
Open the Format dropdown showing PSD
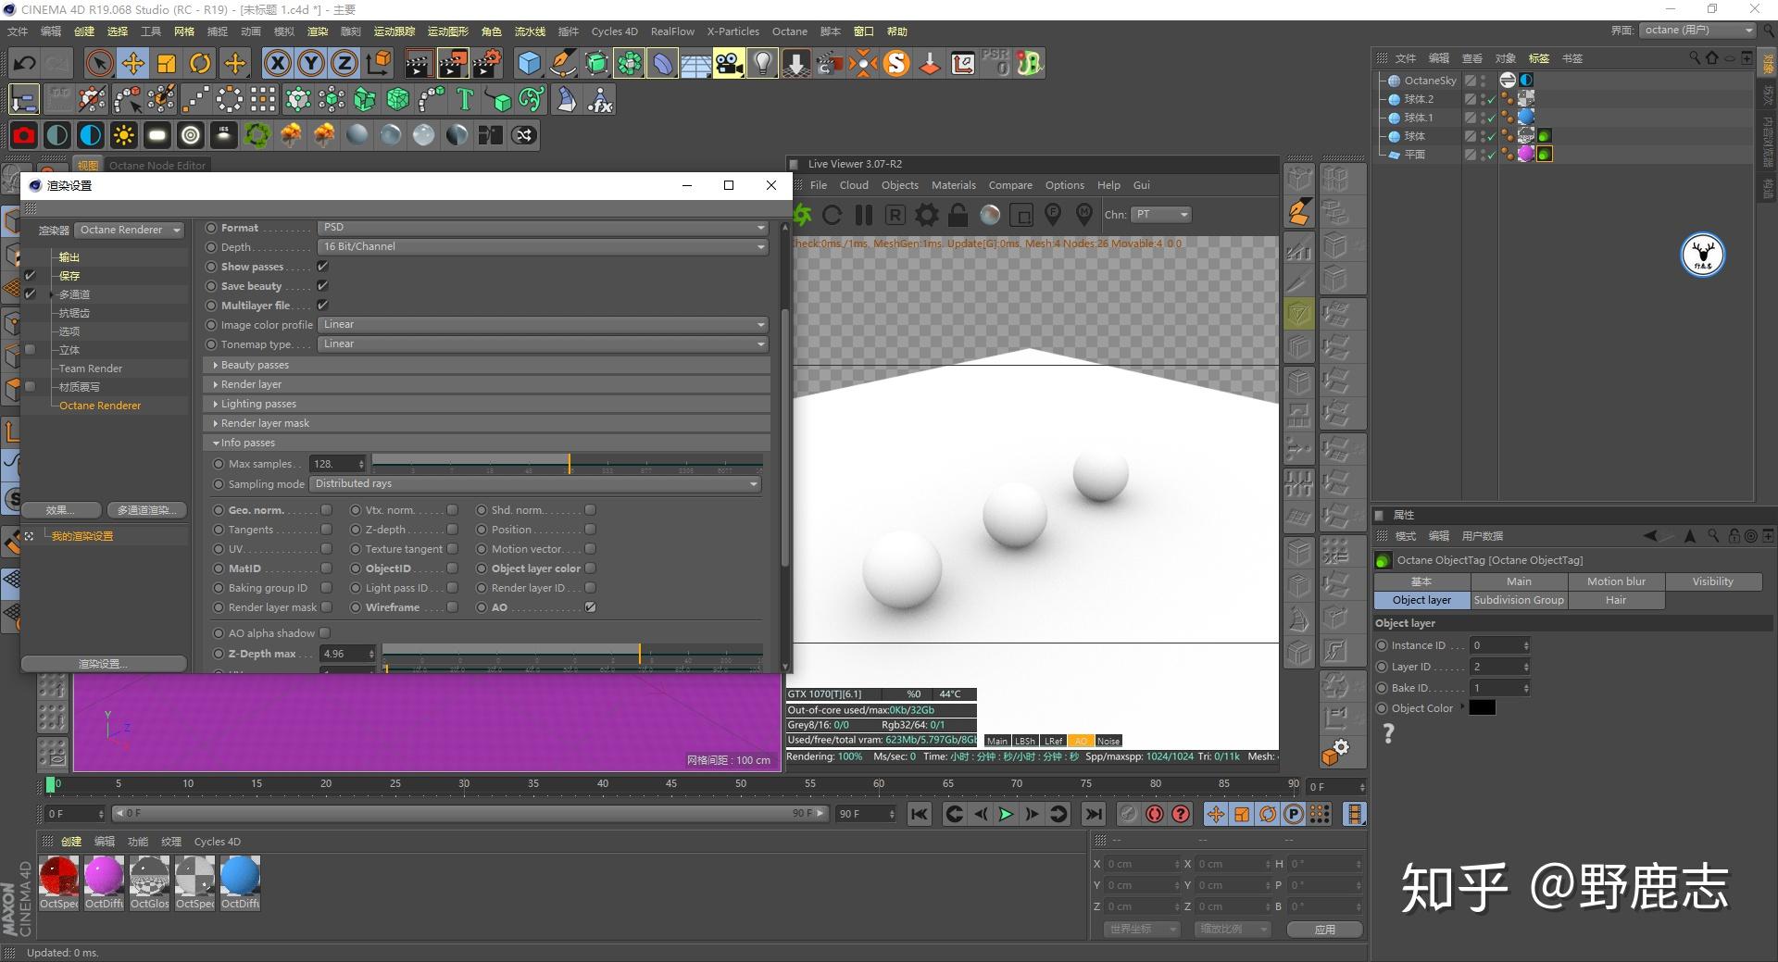[x=543, y=228]
